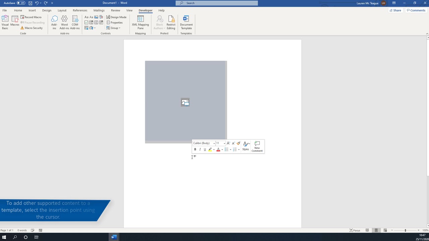Expand the Group dropdown
The width and height of the screenshot is (429, 241).
(x=113, y=28)
